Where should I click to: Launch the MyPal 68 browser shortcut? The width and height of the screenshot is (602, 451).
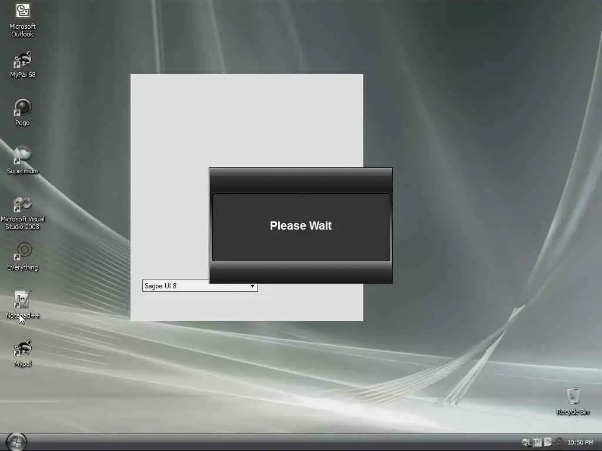pyautogui.click(x=22, y=65)
